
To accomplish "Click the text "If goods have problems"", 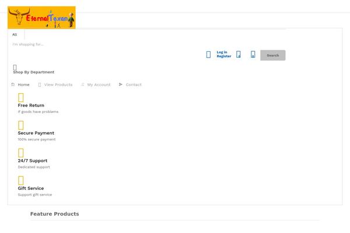I will click(x=38, y=112).
